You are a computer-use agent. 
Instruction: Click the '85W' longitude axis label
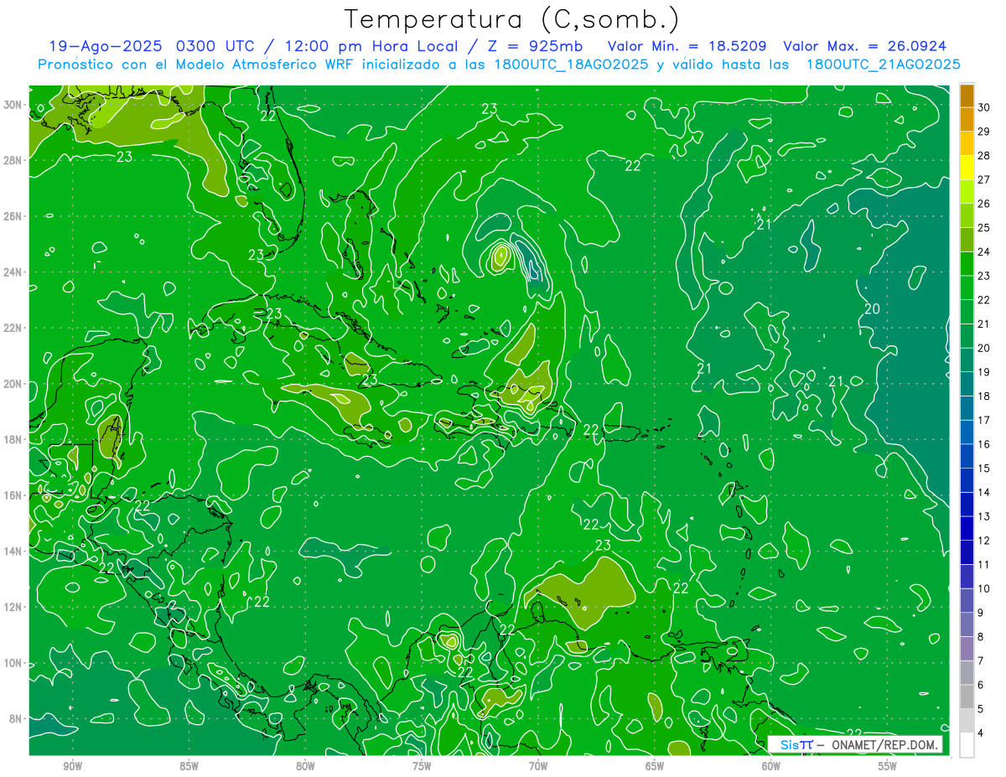(189, 766)
